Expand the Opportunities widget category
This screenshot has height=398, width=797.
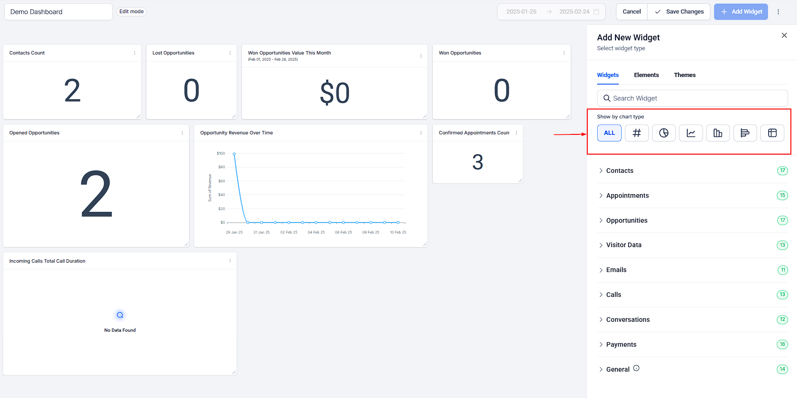(x=626, y=220)
